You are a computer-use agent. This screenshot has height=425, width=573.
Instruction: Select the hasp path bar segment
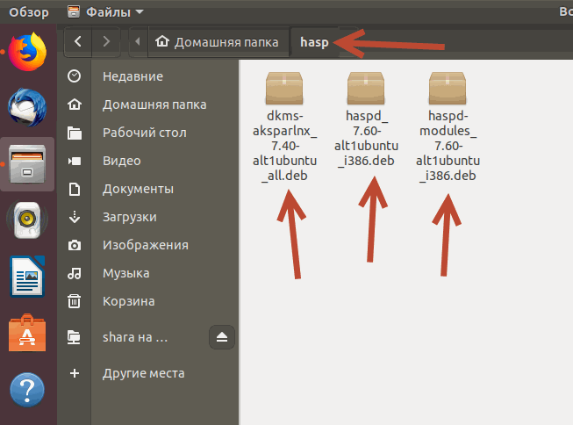(x=313, y=41)
